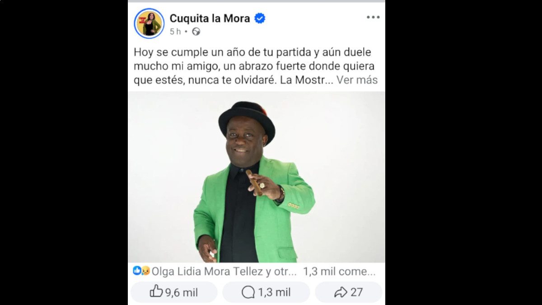Image resolution: width=542 pixels, height=305 pixels.
Task: Click the public globe privacy icon
Action: tap(196, 32)
